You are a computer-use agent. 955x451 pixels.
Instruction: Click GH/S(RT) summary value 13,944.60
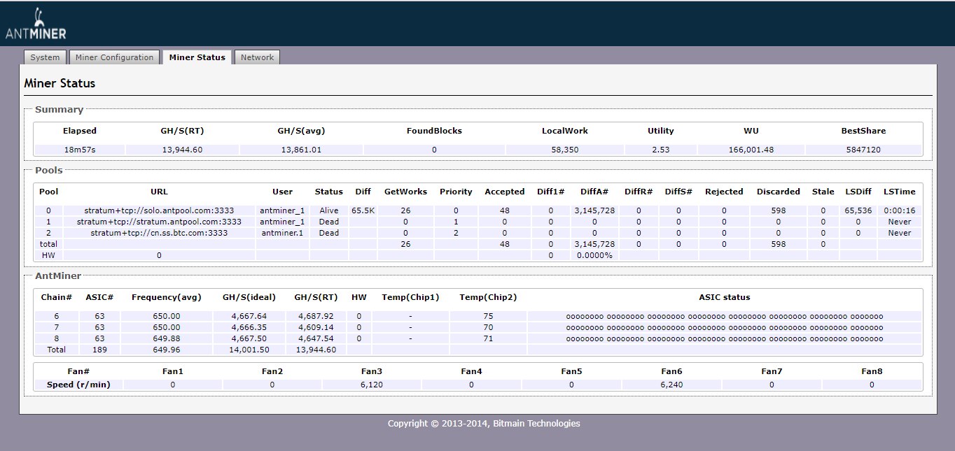coord(182,150)
